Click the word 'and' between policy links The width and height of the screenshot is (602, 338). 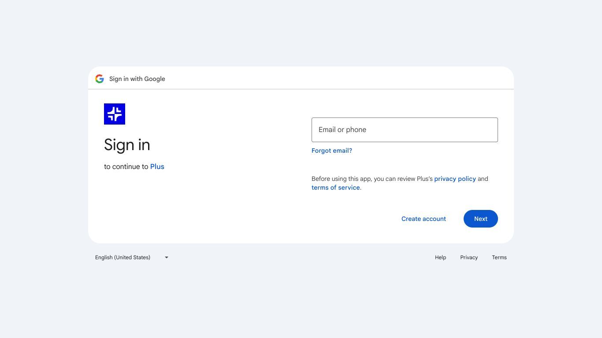(x=483, y=179)
